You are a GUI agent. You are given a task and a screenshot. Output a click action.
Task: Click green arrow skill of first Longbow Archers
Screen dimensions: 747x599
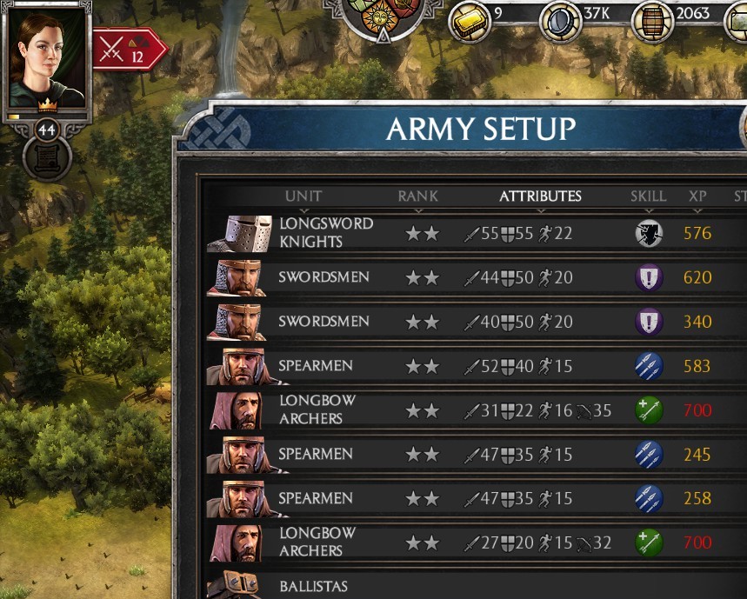click(x=649, y=410)
